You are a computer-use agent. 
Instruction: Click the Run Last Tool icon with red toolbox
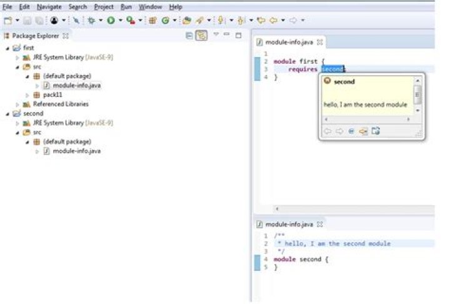pos(131,21)
